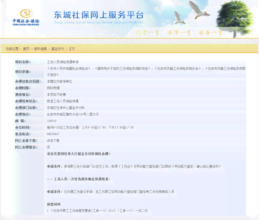Click the slogan 保障一生
This screenshot has width=259, height=220.
[x=179, y=32]
